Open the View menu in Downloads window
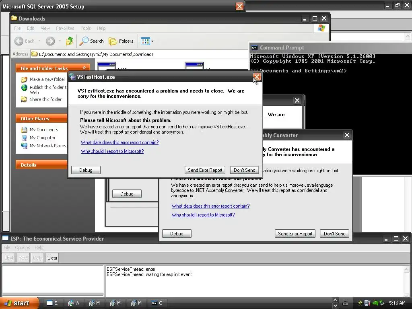The height and width of the screenshot is (309, 412). pos(45,28)
